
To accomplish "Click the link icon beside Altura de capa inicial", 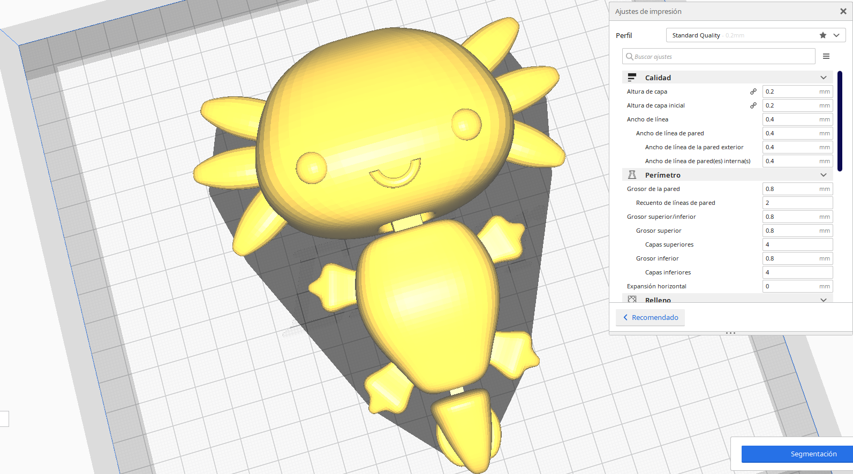I will coord(753,105).
